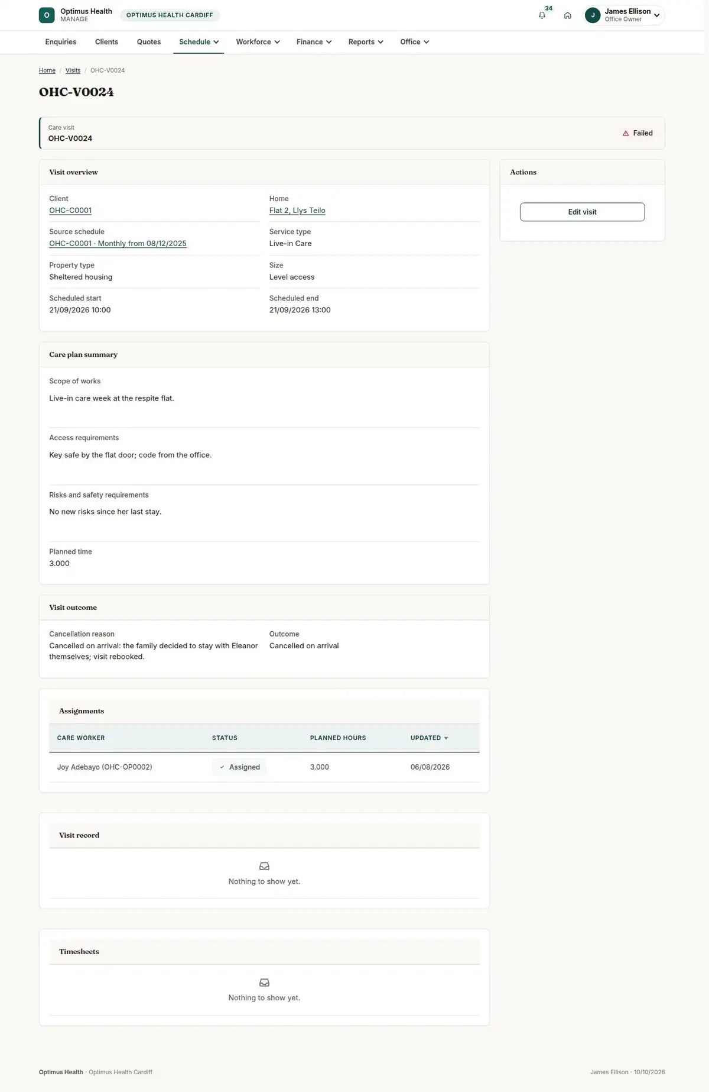Click the empty inbox icon under Timesheets
Viewport: 709px width, 1092px height.
pyautogui.click(x=264, y=983)
